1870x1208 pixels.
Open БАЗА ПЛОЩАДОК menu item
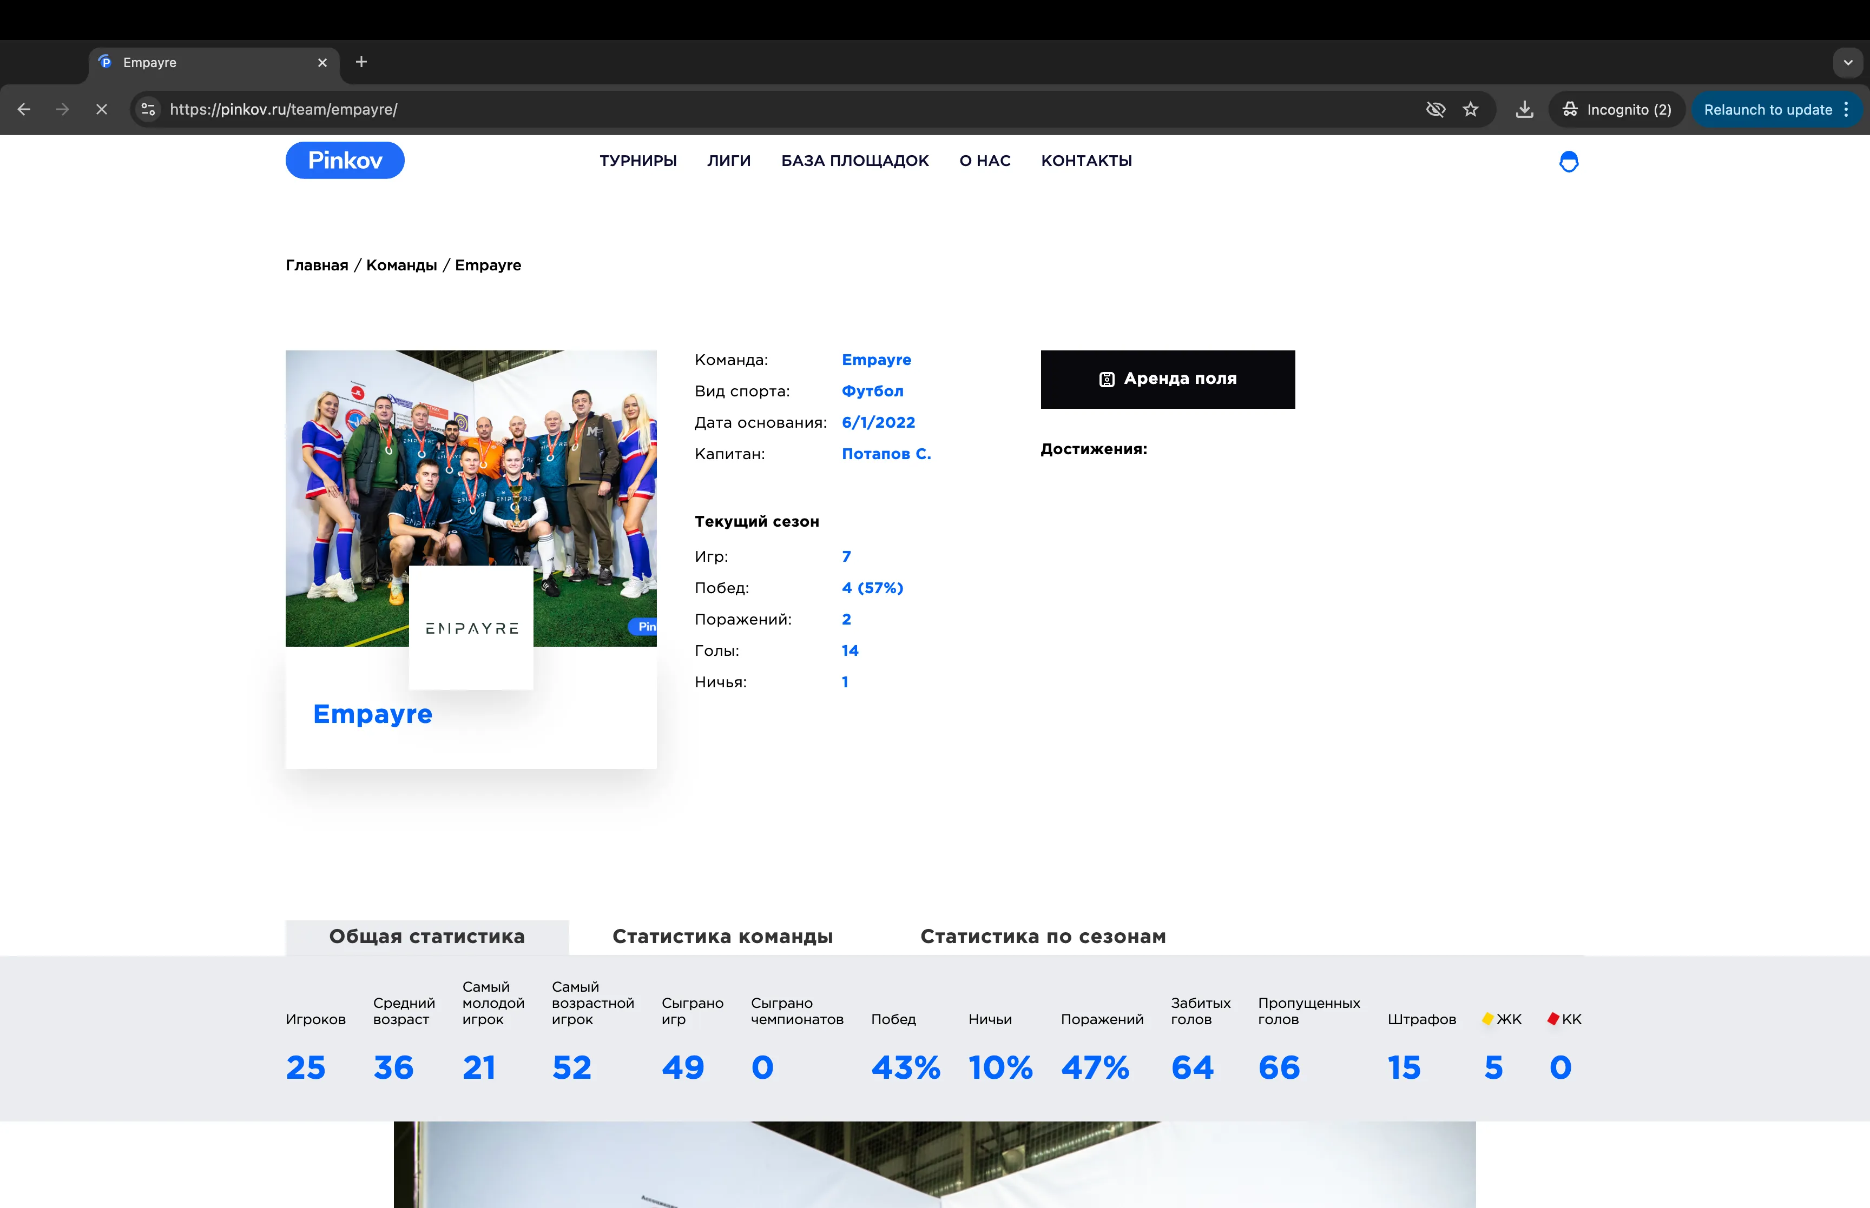point(854,161)
